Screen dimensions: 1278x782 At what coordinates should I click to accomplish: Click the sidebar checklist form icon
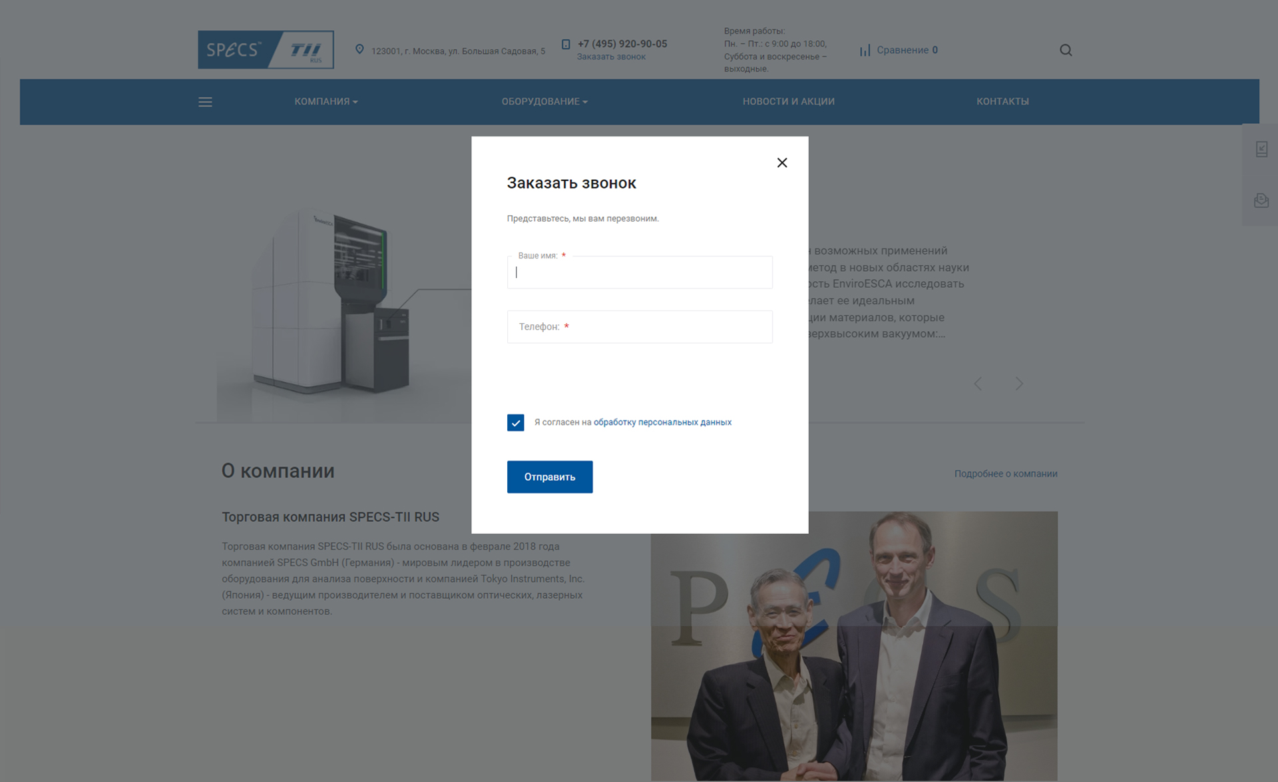click(x=1261, y=149)
